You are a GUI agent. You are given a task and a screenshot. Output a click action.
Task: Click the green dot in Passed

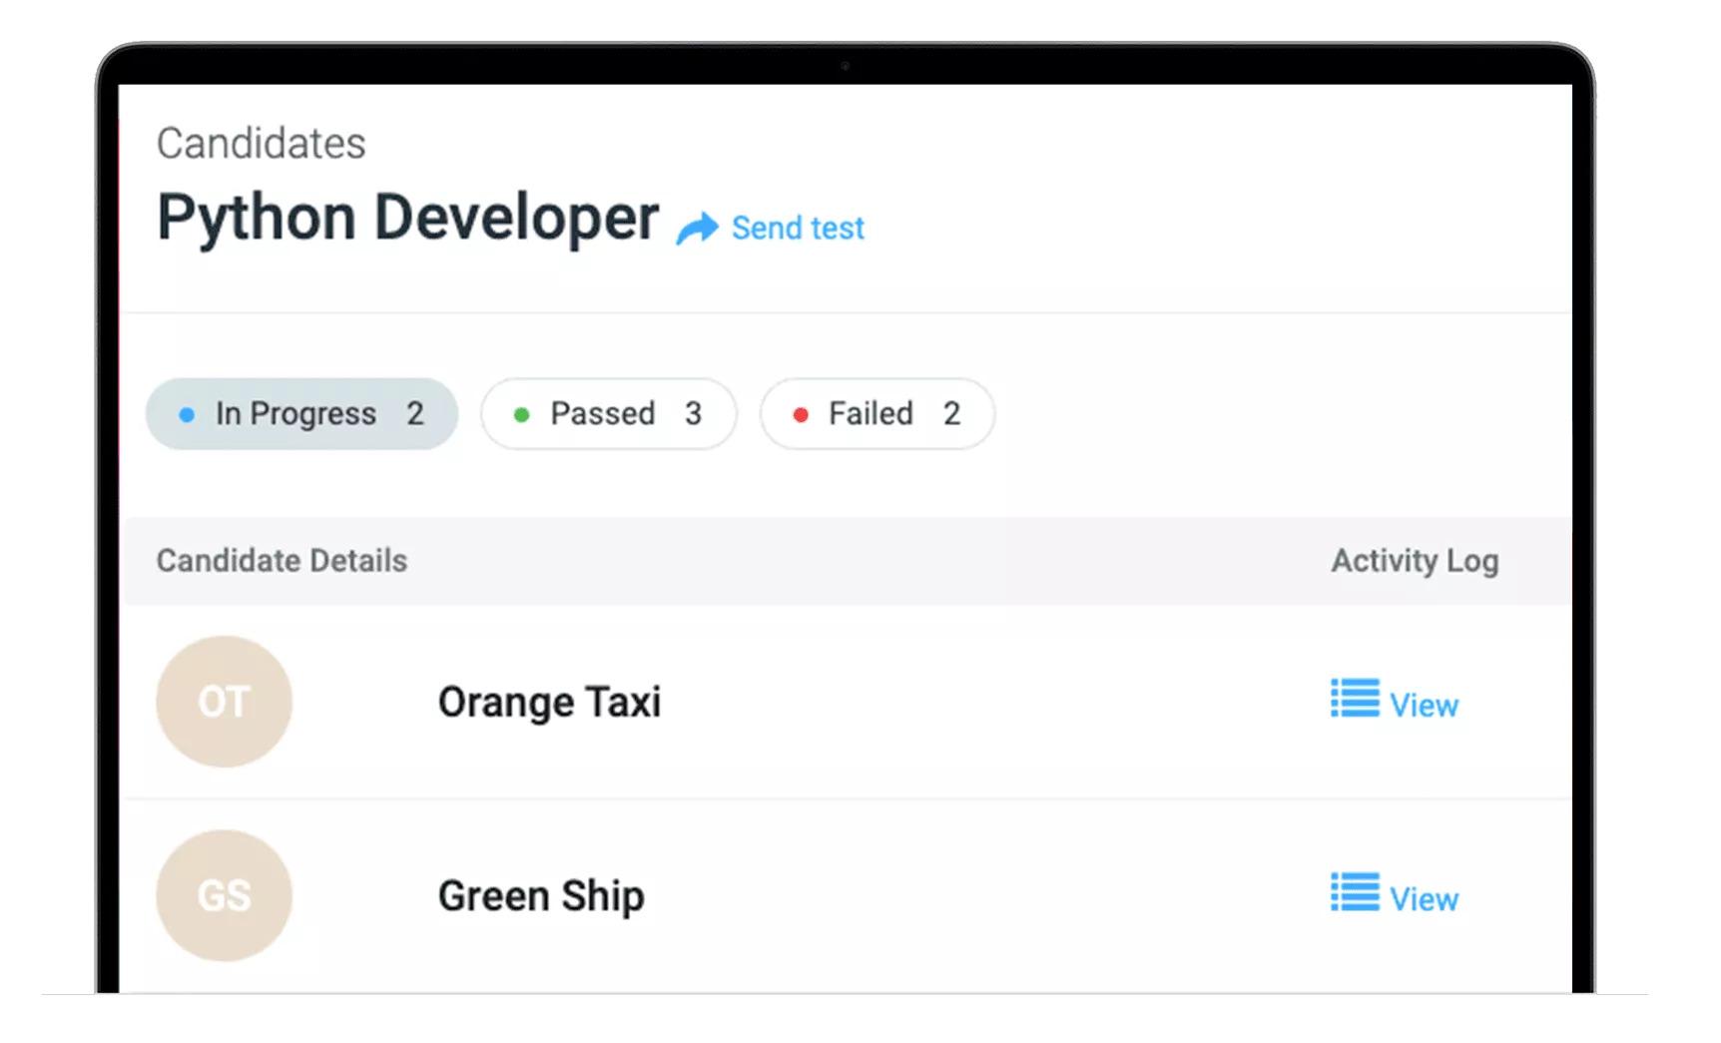[x=521, y=414]
